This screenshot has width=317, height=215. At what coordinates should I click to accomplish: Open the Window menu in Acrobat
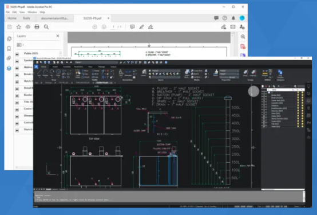(32, 12)
